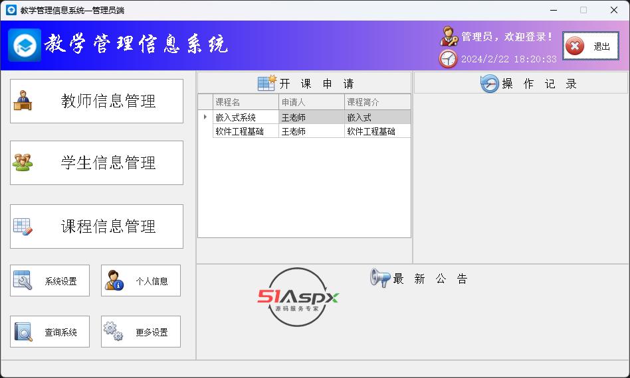Click the course table pencil icon
630x378 pixels.
coord(23,227)
